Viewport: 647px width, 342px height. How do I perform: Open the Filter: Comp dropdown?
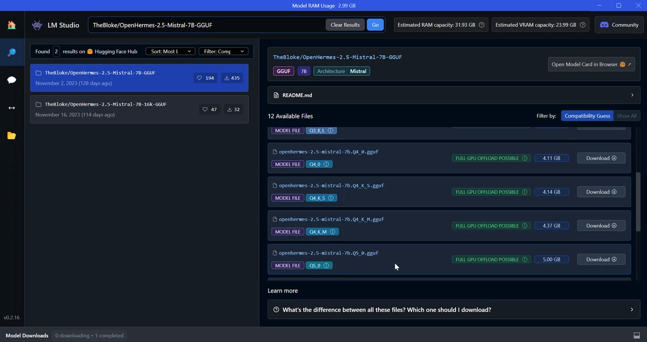(x=224, y=51)
